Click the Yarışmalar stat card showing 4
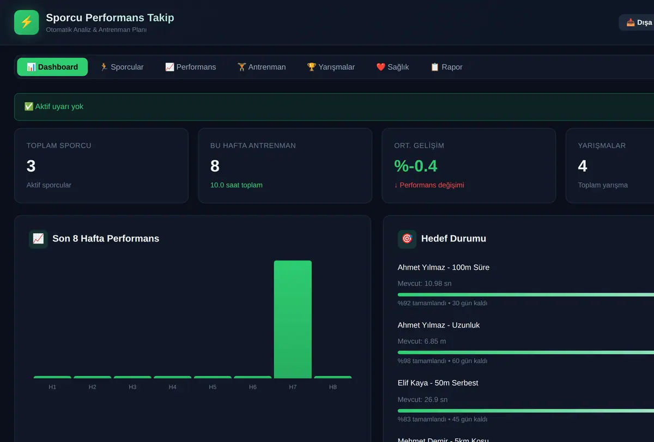The width and height of the screenshot is (654, 442). click(610, 166)
